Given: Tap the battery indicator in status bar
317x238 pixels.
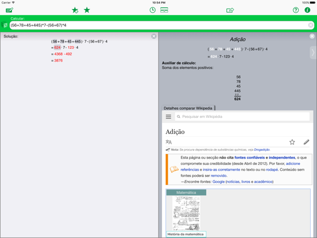Looking at the screenshot, I should [312, 3].
